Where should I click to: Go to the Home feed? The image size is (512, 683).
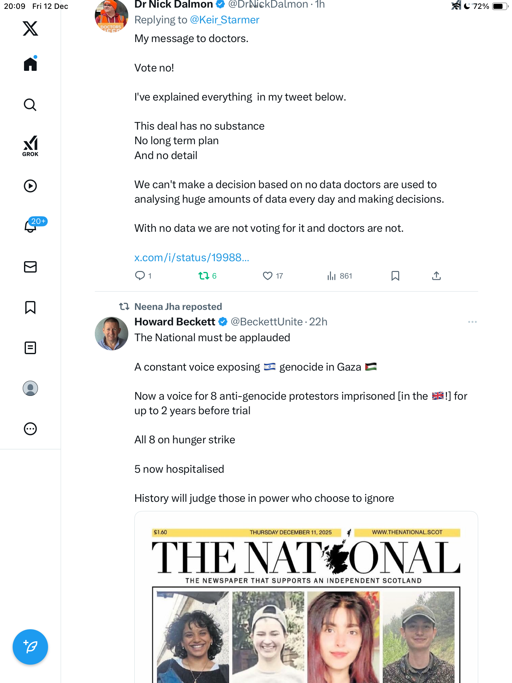30,64
